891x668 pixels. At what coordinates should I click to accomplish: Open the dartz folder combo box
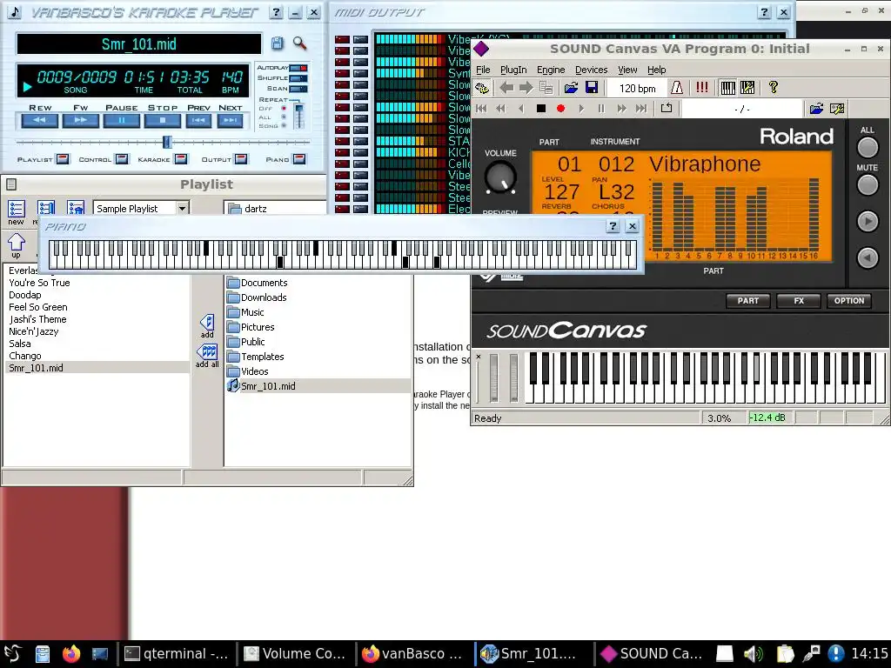[275, 209]
